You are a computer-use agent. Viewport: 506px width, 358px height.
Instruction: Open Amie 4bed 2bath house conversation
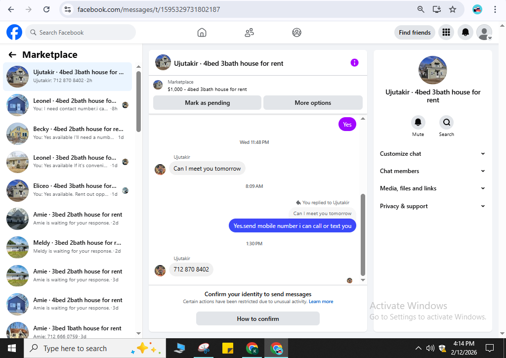tap(67, 304)
